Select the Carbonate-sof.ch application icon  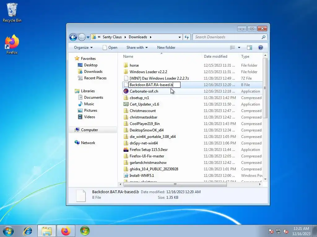pos(126,91)
